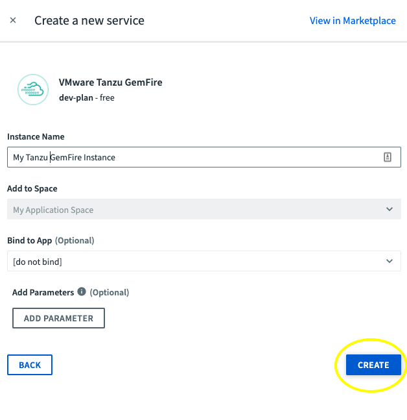The height and width of the screenshot is (420, 407).
Task: Click the VMware Tanzu GemFire cloud logo
Action: 33,90
